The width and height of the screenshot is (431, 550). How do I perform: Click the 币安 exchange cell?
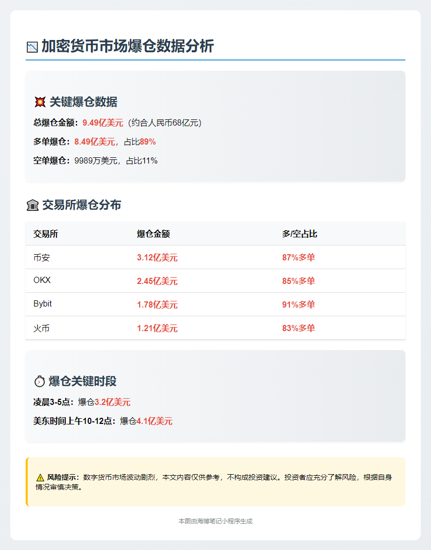pyautogui.click(x=42, y=257)
